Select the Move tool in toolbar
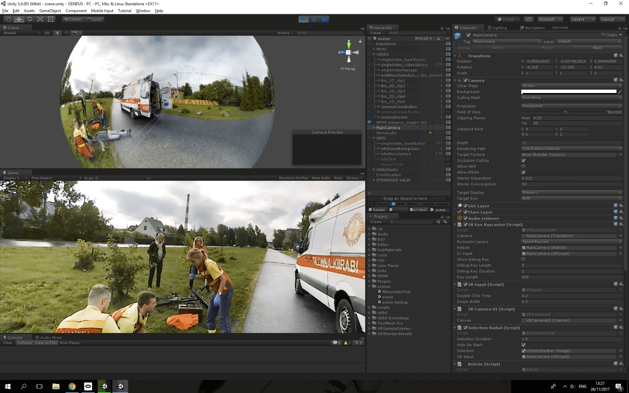The image size is (629, 393). point(19,19)
